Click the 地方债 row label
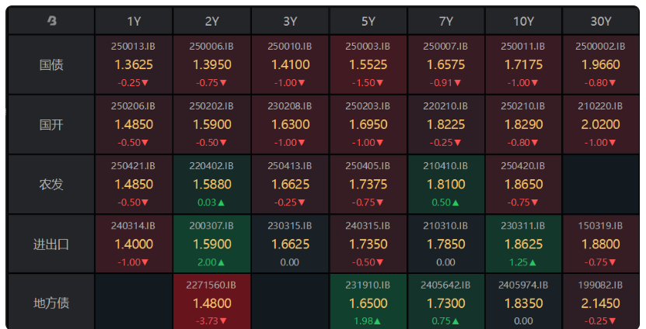The width and height of the screenshot is (646, 329). click(x=52, y=303)
